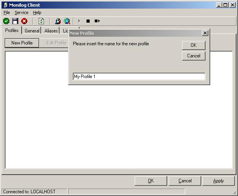Open the File menu
Image resolution: width=238 pixels, height=196 pixels.
[7, 12]
